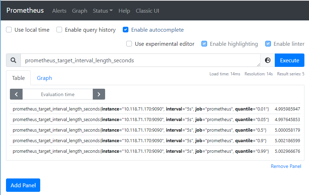The height and width of the screenshot is (195, 309).
Task: Uncheck Enable highlighting option
Action: 204,44
